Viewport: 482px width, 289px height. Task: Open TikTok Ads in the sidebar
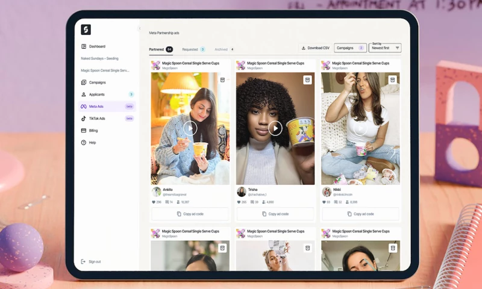(x=96, y=119)
